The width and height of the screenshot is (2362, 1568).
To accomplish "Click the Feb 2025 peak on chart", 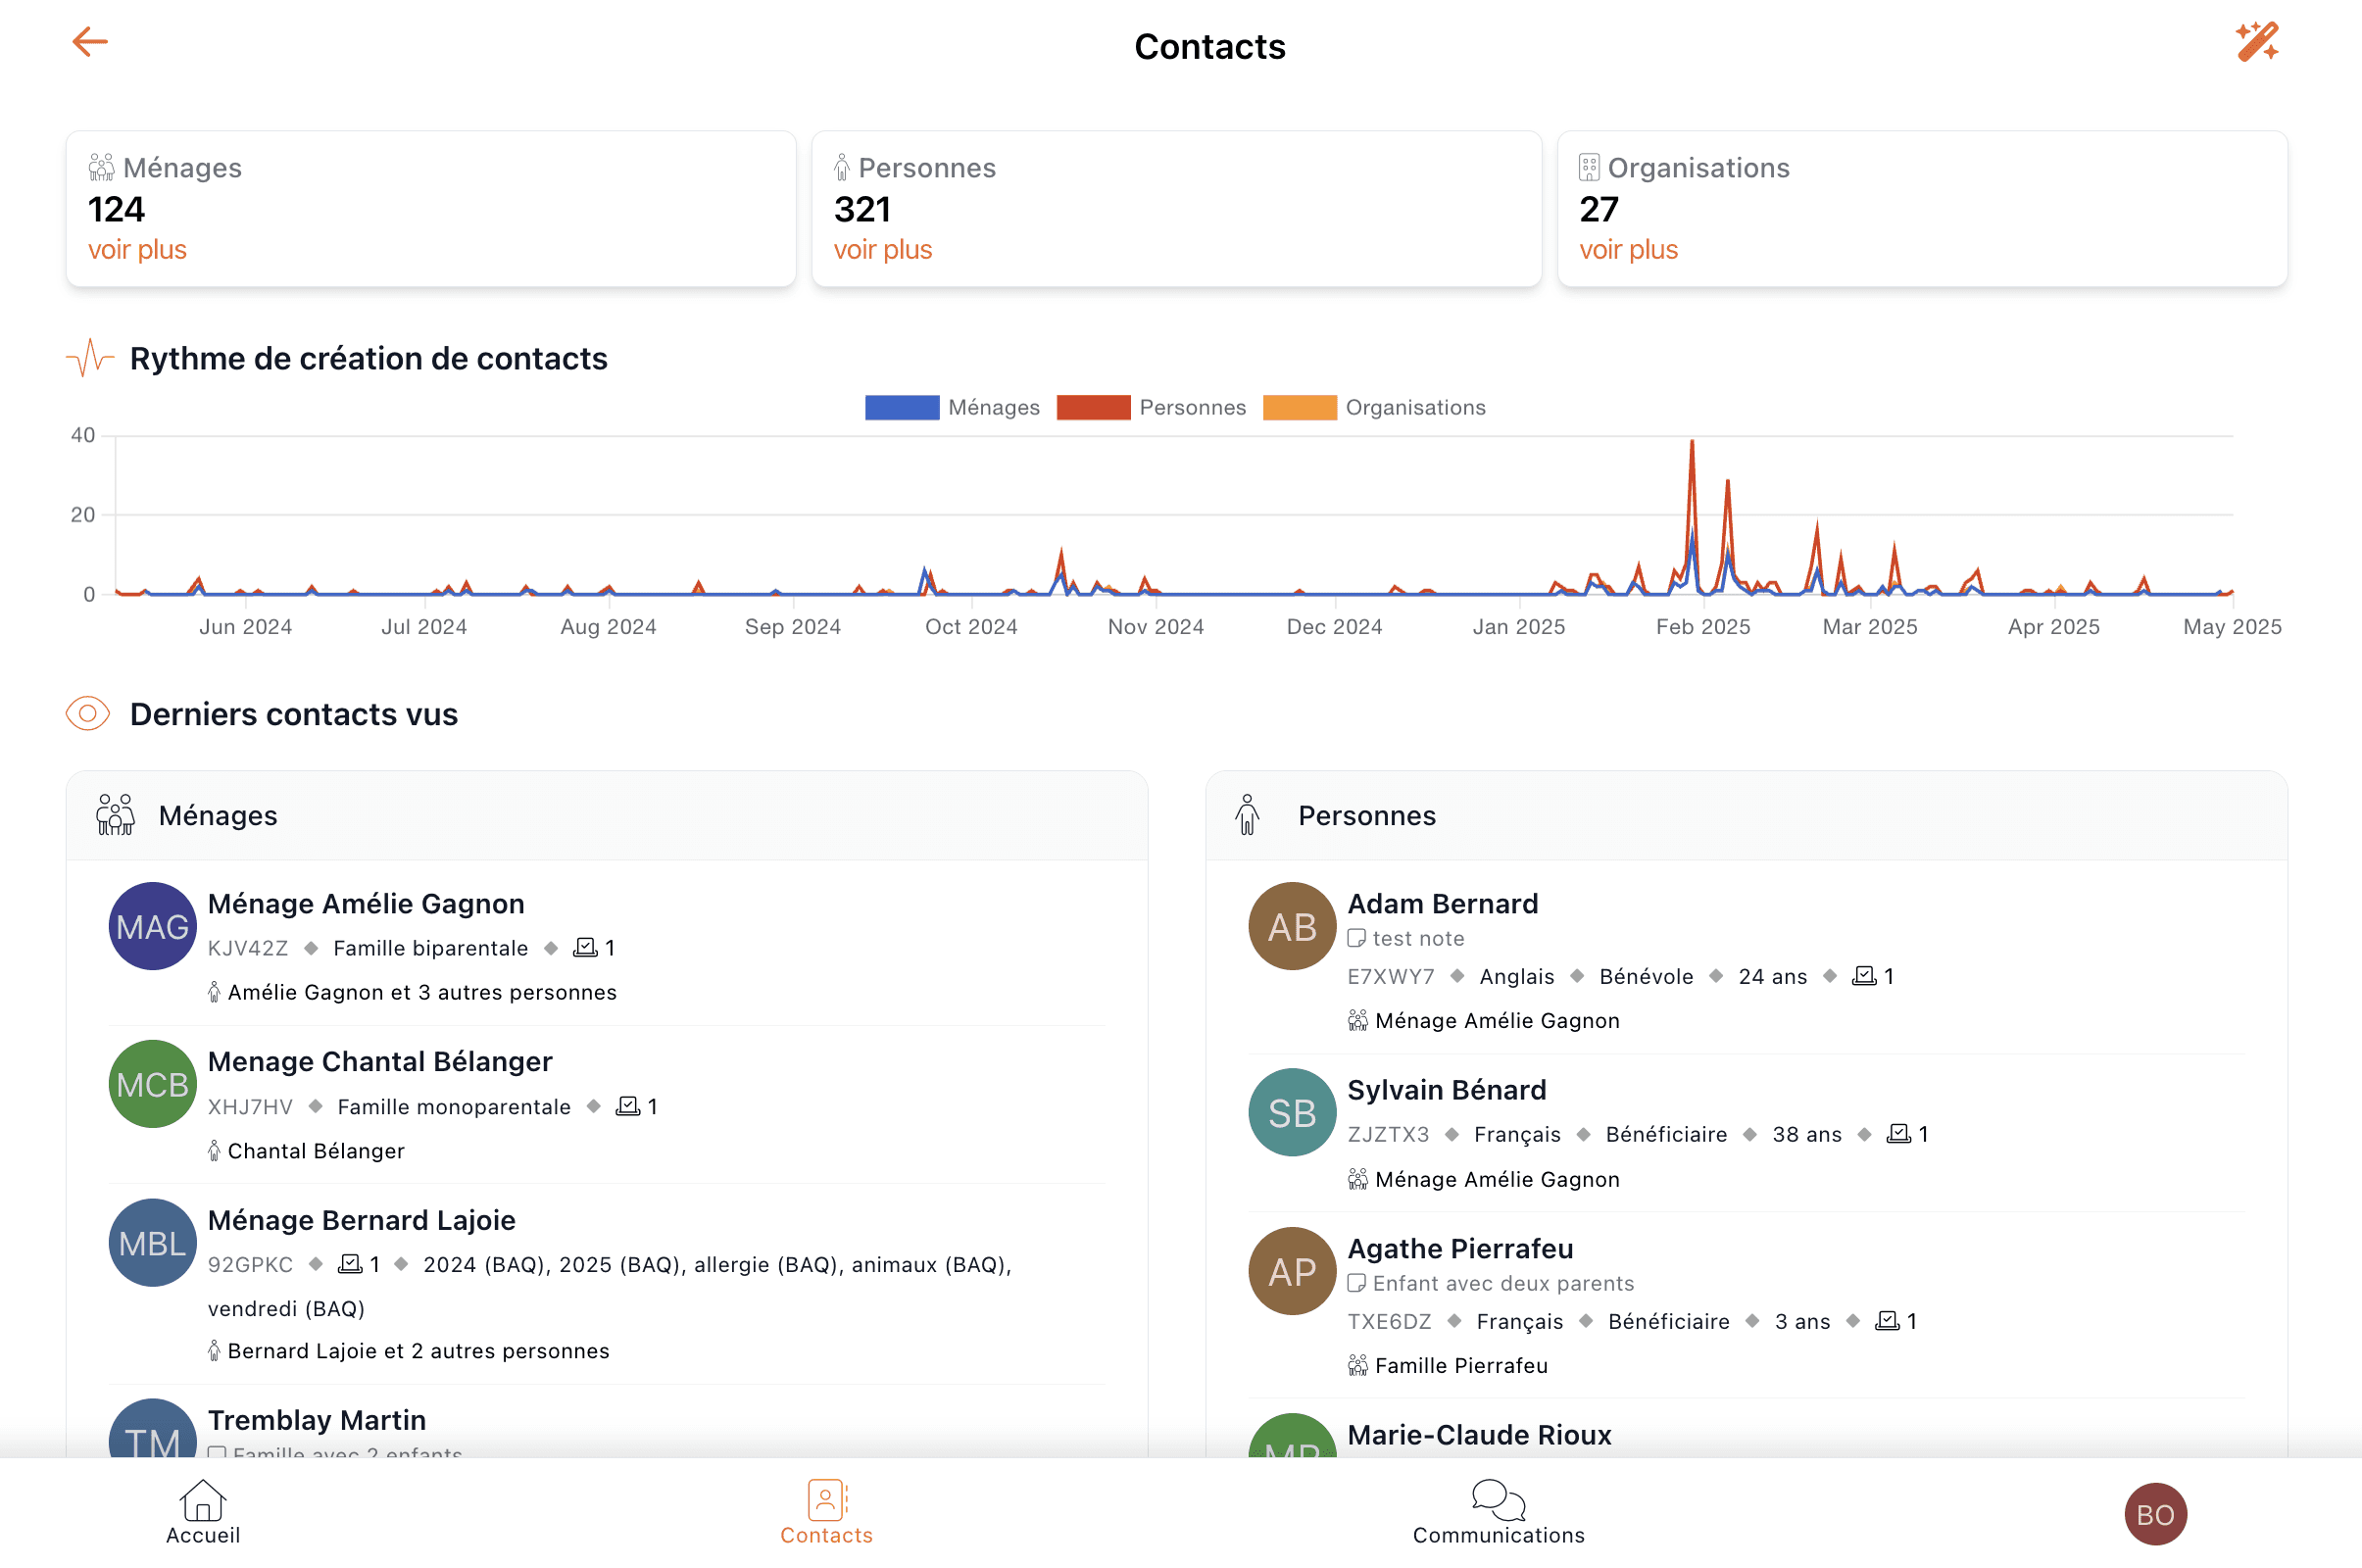I will point(1691,443).
